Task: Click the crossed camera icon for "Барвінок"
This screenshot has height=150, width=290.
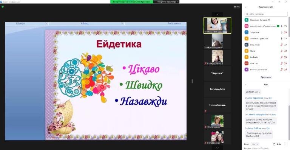Action: [x=285, y=32]
